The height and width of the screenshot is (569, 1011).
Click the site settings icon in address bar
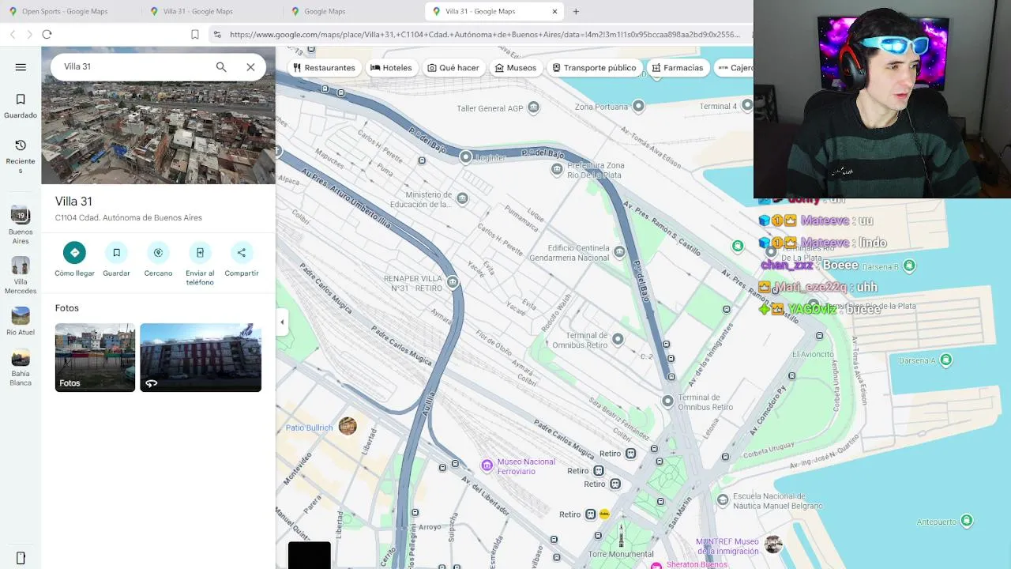(x=217, y=35)
